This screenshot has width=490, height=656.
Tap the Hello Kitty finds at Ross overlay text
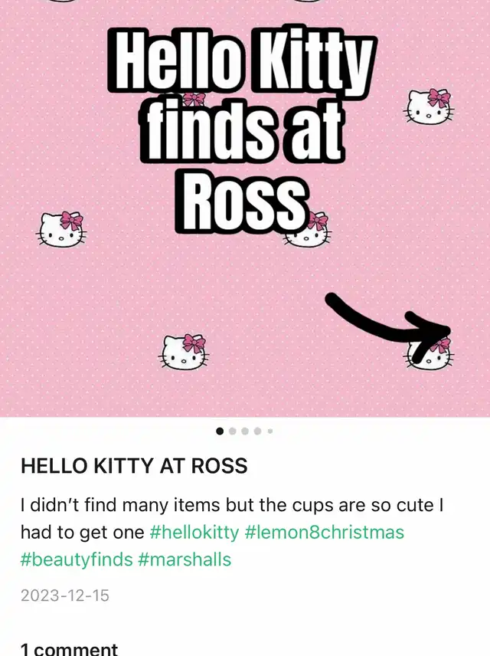(x=243, y=130)
